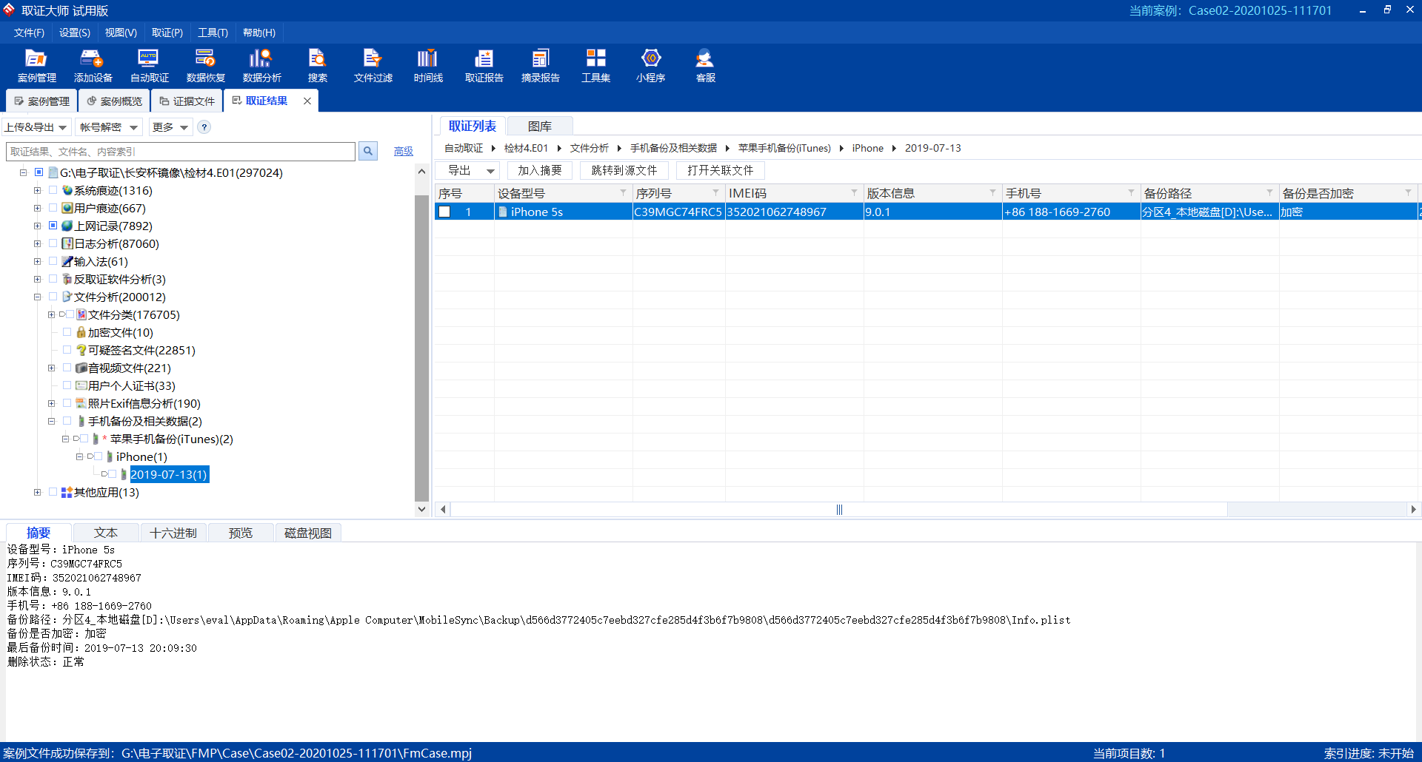Generate 取证报告 via toolbar icon
The image size is (1422, 762).
(x=484, y=65)
